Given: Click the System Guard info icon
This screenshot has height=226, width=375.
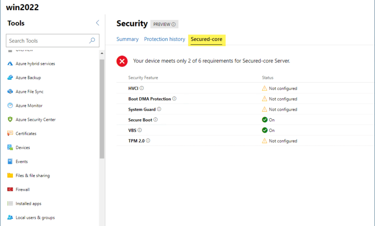Looking at the screenshot, I should [x=159, y=109].
